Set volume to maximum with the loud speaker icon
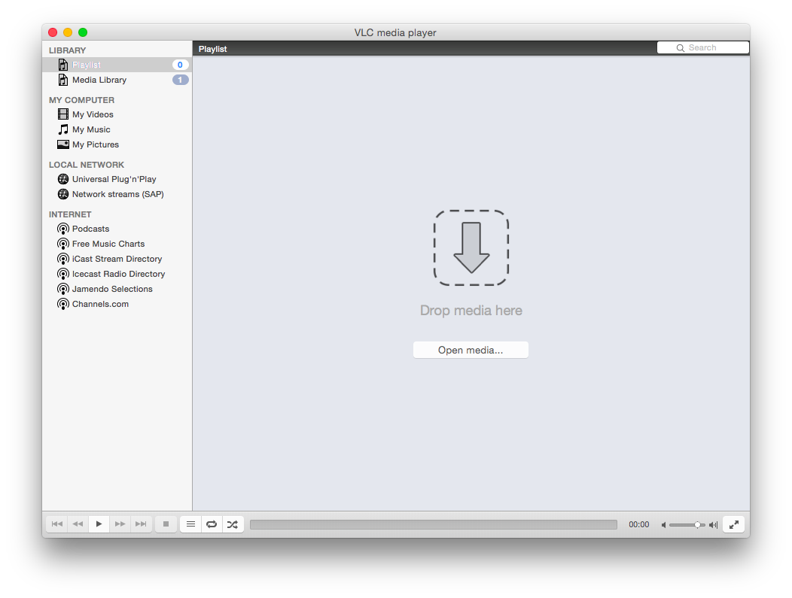 713,525
